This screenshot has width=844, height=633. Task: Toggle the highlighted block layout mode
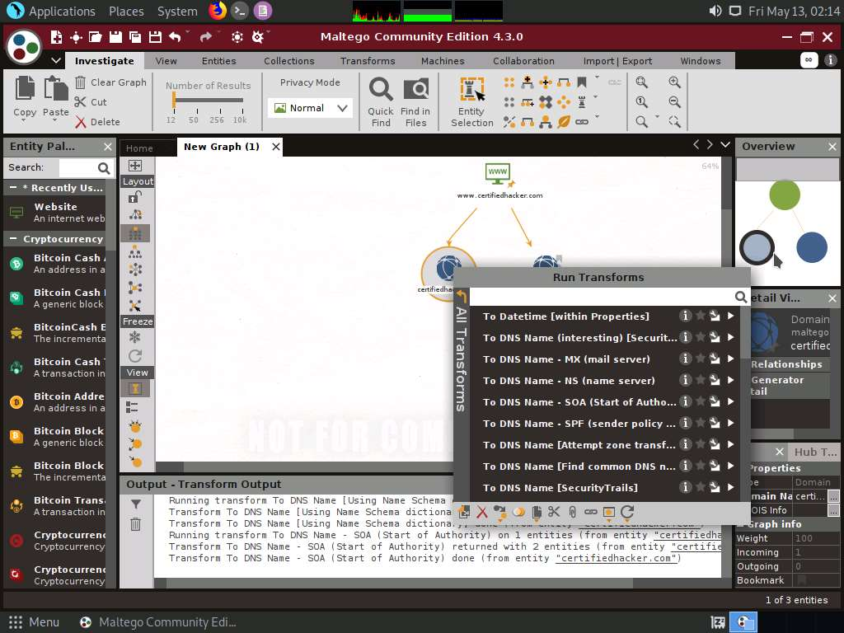click(x=135, y=233)
